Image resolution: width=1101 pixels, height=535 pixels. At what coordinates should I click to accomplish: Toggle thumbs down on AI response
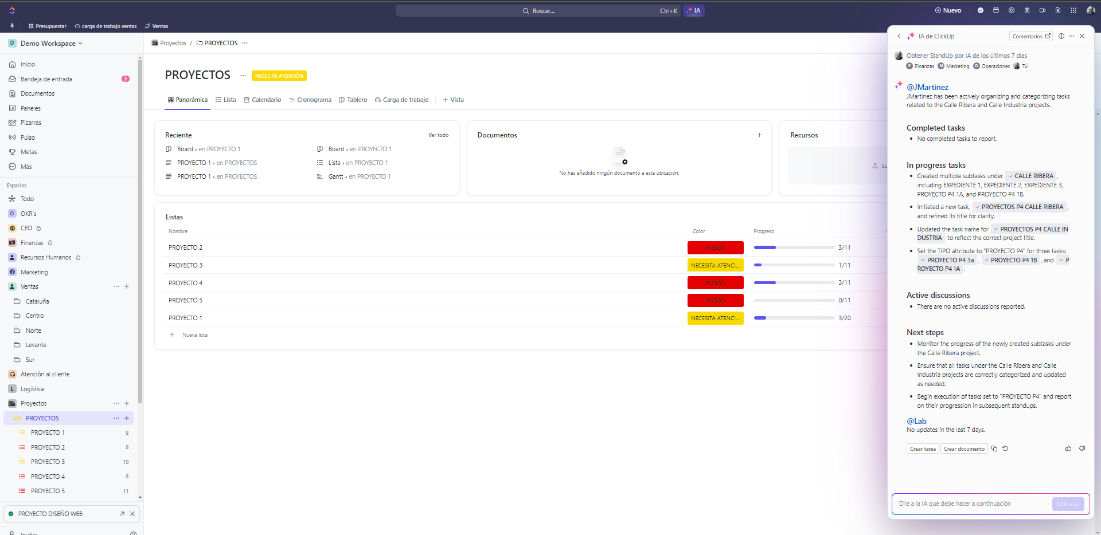1082,449
